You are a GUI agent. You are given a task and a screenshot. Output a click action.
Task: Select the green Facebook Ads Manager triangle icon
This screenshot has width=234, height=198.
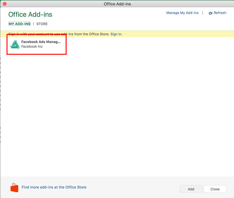point(15,45)
